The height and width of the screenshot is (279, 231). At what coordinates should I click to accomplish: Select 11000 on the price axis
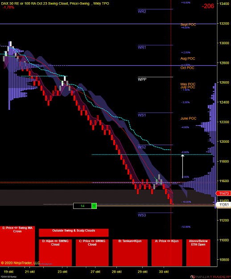pos(224,240)
